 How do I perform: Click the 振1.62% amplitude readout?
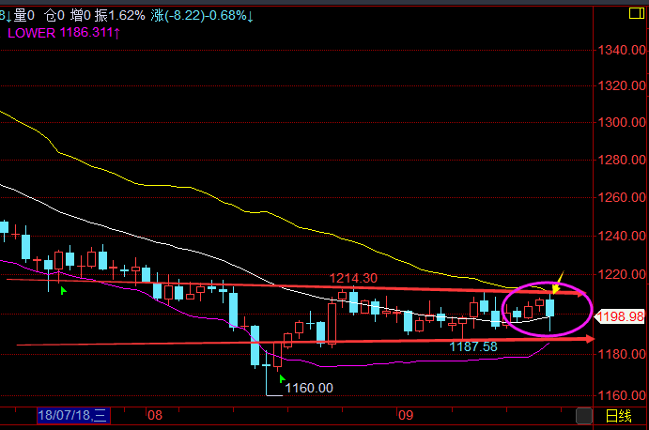[119, 16]
